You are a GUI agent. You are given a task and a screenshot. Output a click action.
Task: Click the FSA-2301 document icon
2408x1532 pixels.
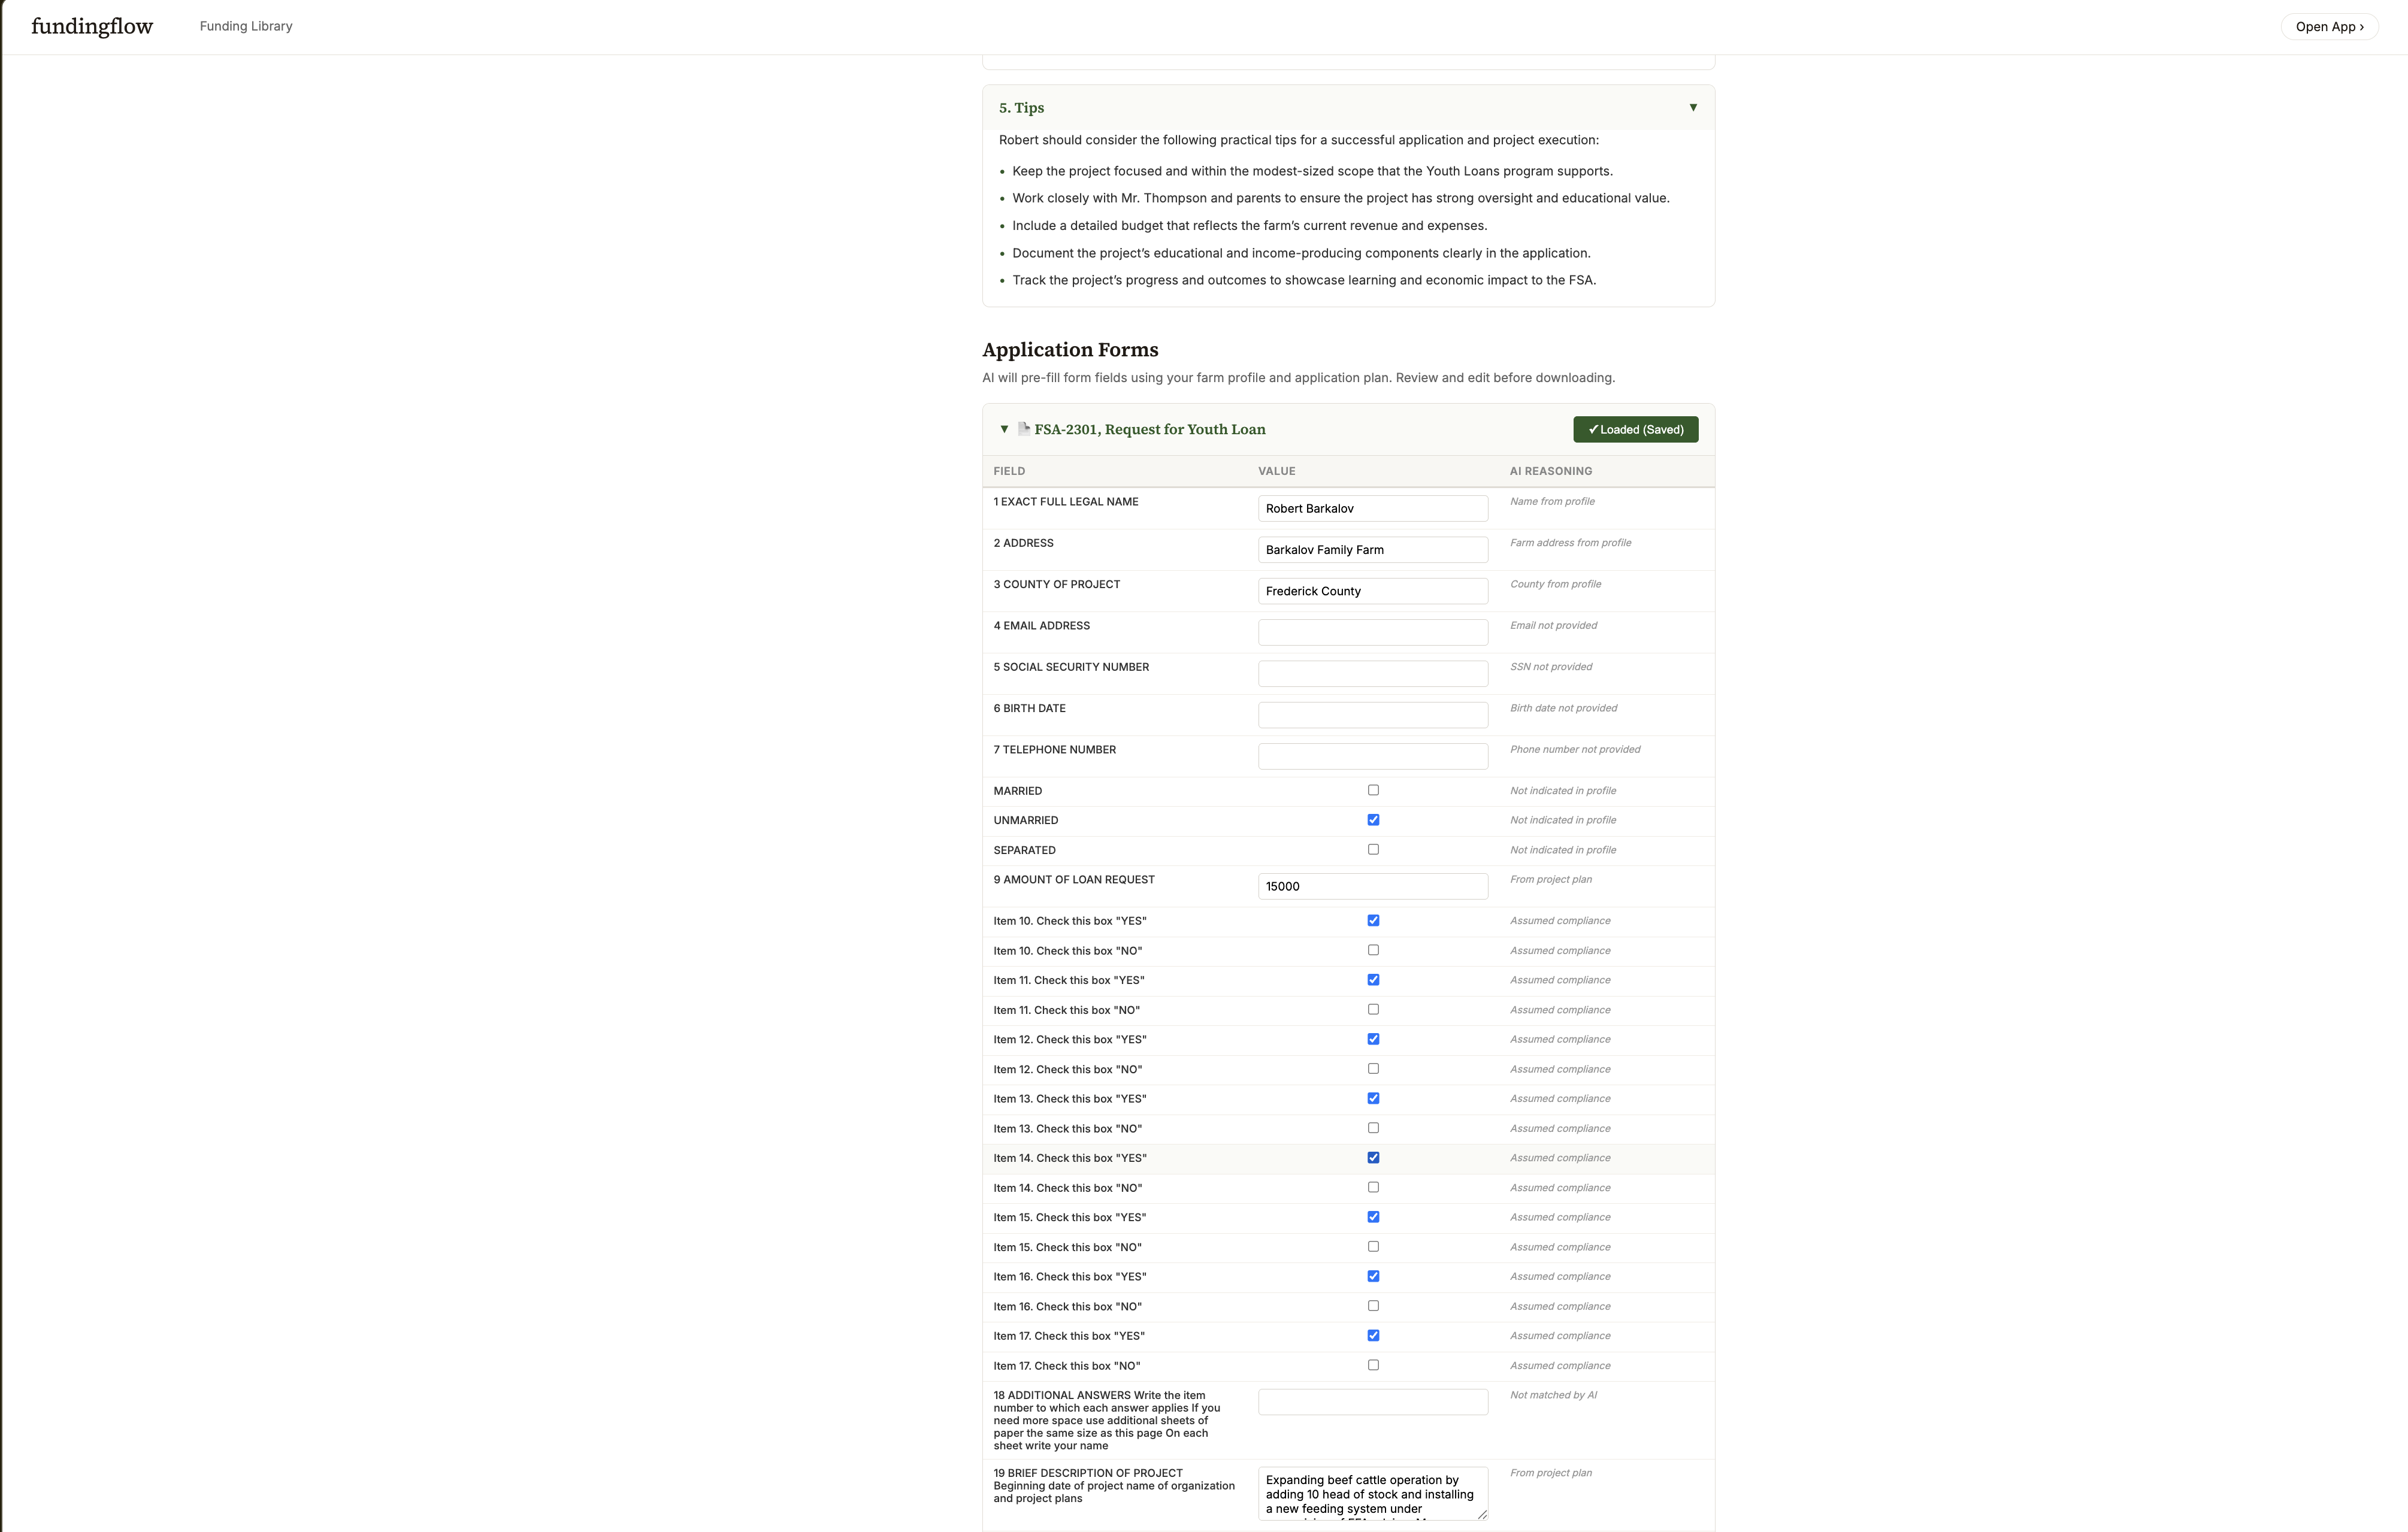tap(1023, 429)
